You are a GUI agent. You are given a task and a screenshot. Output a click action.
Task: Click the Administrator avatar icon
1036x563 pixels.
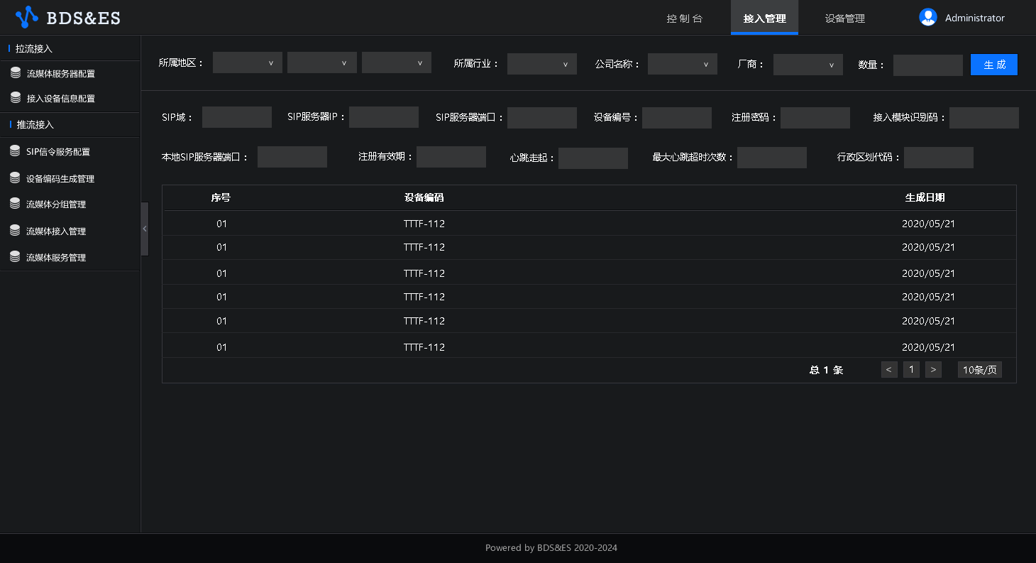[x=928, y=17]
